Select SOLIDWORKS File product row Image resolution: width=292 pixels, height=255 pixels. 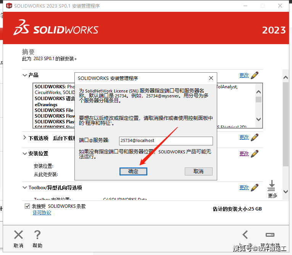coord(54,110)
